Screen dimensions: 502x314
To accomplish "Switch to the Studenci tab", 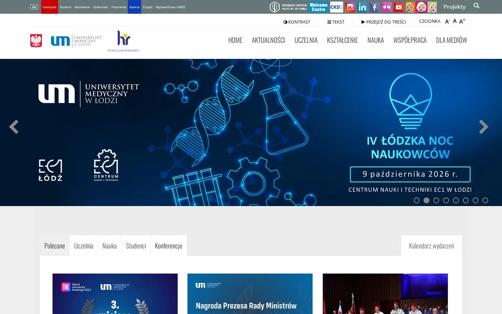I will [x=136, y=246].
